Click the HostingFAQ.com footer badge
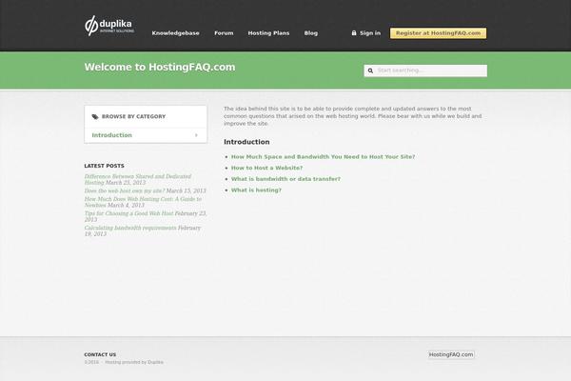This screenshot has width=571, height=381. coord(451,354)
